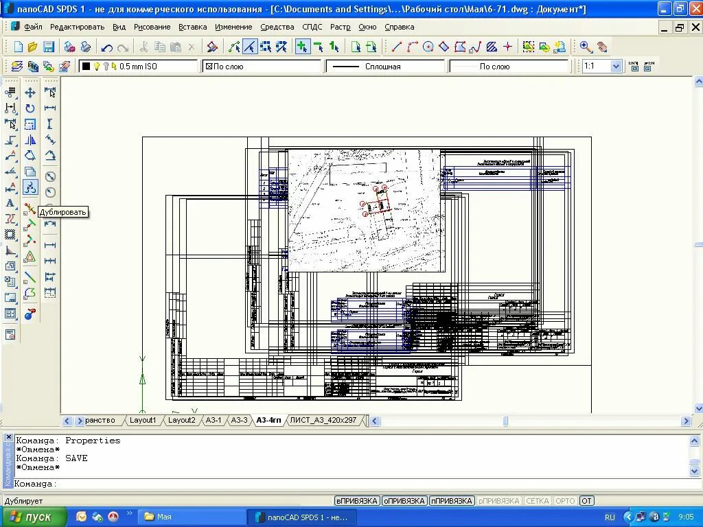This screenshot has height=527, width=703.
Task: Enable the ОРТО mode toggle
Action: [565, 500]
